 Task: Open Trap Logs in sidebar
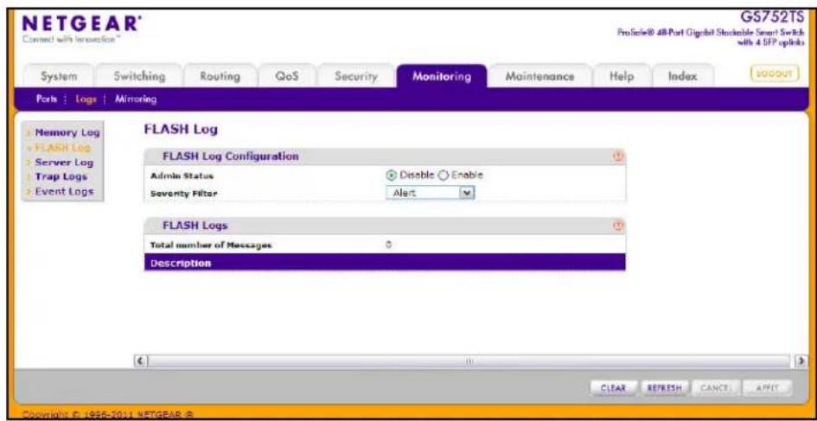pyautogui.click(x=61, y=176)
